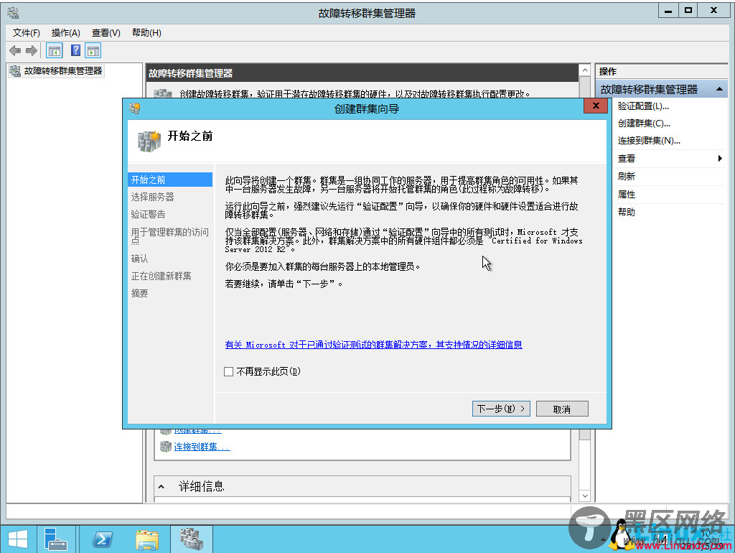Select the 验证警告 wizard step
Viewport: 735px width, 553px height.
pos(148,214)
